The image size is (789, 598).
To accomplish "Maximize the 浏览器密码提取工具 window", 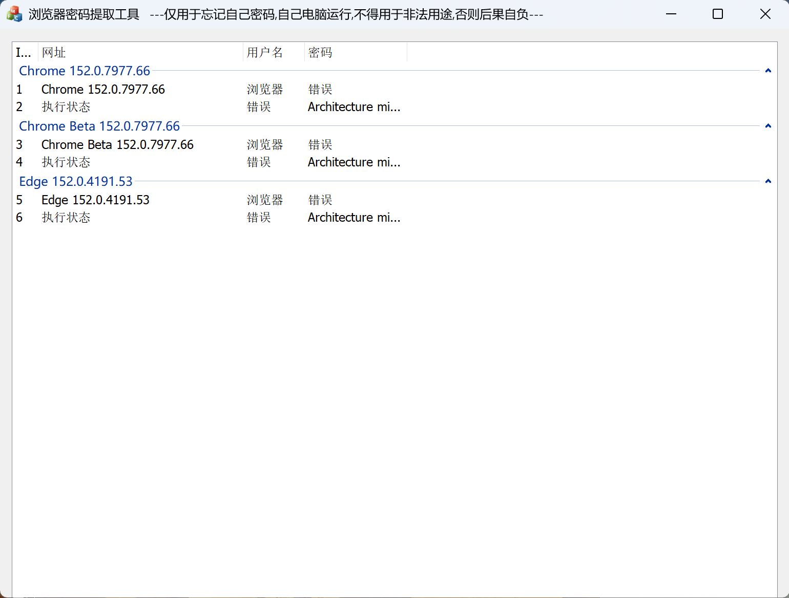I will coord(718,14).
